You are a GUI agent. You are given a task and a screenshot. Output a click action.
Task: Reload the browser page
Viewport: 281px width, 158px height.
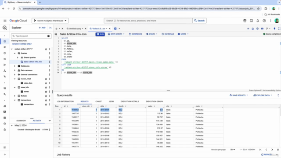(14, 8)
